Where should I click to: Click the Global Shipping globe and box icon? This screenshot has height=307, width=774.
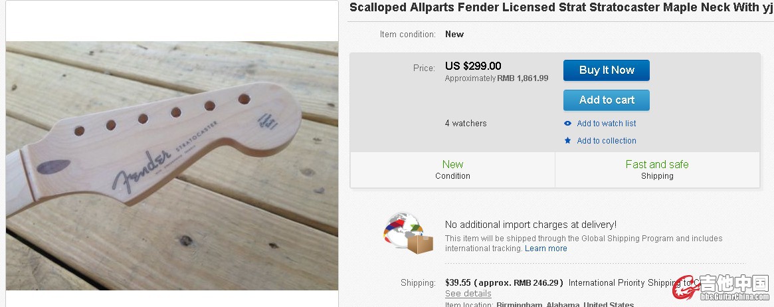tap(408, 233)
